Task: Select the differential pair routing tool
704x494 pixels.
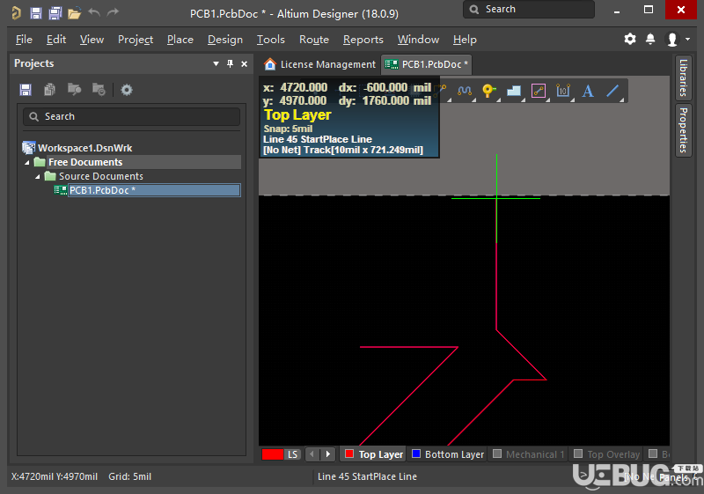Action: pos(465,92)
